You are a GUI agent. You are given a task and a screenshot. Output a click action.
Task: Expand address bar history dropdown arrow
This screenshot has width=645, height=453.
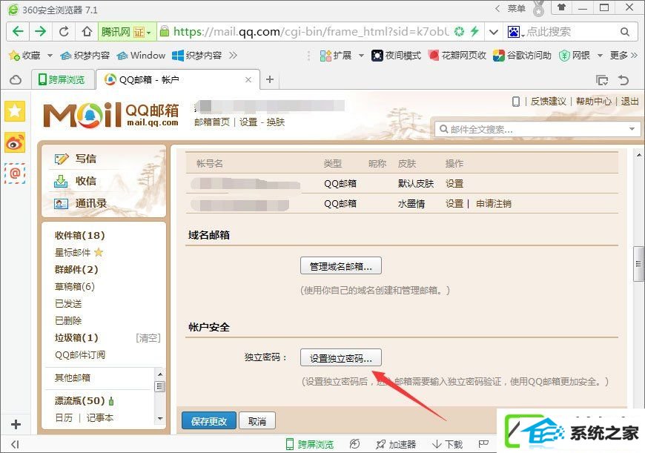(x=494, y=32)
